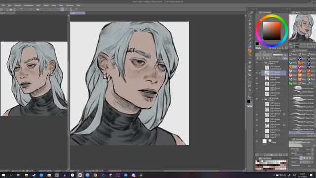The image size is (316, 178).
Task: Select the Layer 4 Copy 2 row
Action: pos(274,68)
